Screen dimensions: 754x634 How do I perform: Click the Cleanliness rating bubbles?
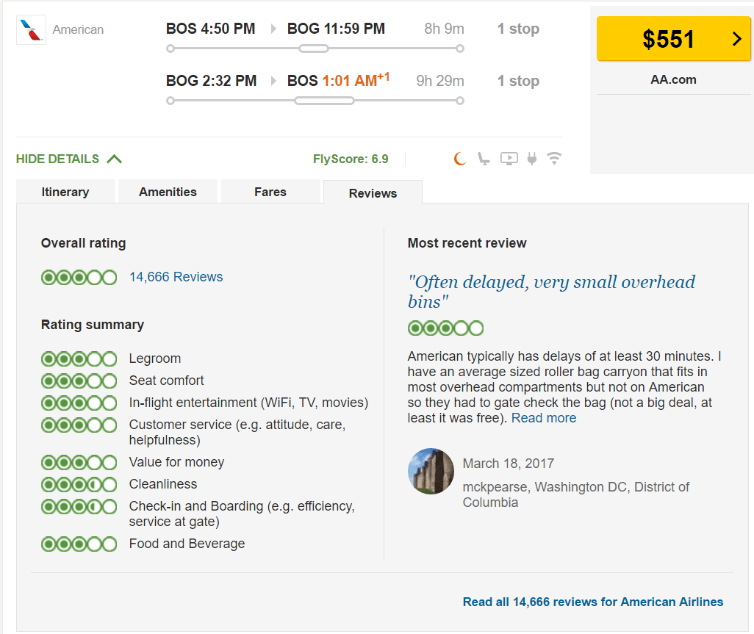point(79,485)
